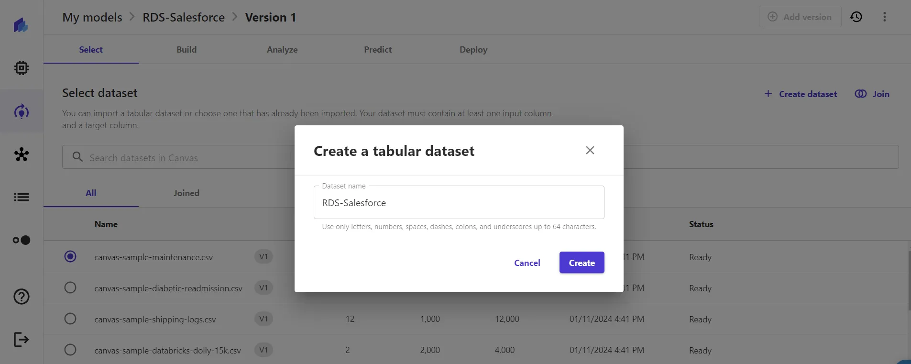The image size is (911, 364).
Task: Click the Create button in dialog
Action: [582, 263]
